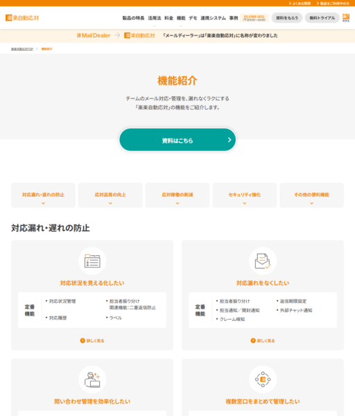Open 製品の特長 in navigation

coord(133,18)
